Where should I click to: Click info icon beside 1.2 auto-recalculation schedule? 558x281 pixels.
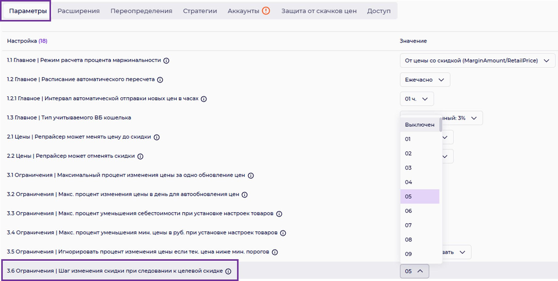pyautogui.click(x=160, y=80)
